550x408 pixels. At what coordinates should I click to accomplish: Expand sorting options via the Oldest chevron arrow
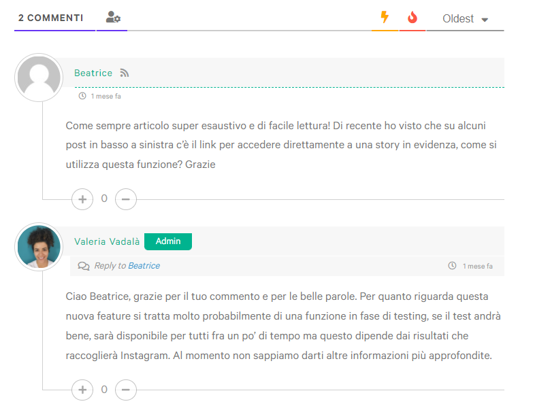[485, 19]
